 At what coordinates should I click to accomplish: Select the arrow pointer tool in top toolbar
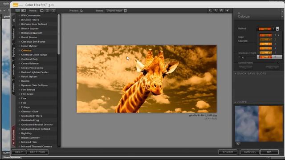tap(210, 11)
